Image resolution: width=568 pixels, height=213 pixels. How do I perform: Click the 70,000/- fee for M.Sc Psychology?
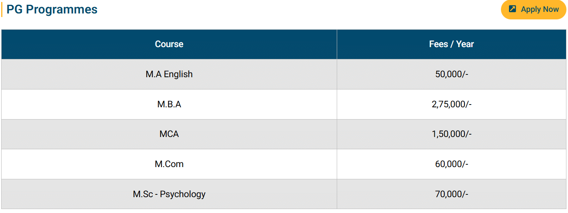pos(451,194)
